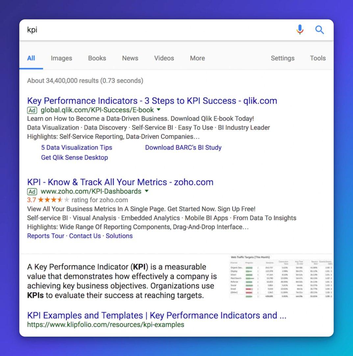Image resolution: width=353 pixels, height=356 pixels.
Task: Open the Download BARC's BI Study link
Action: [x=183, y=147]
